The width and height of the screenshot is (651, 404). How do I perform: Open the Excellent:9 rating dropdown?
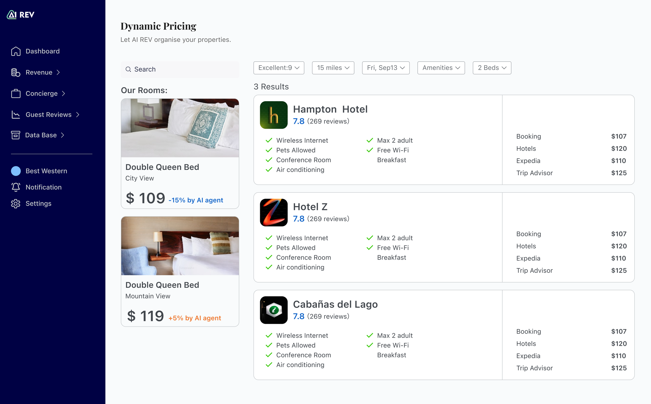click(x=279, y=68)
